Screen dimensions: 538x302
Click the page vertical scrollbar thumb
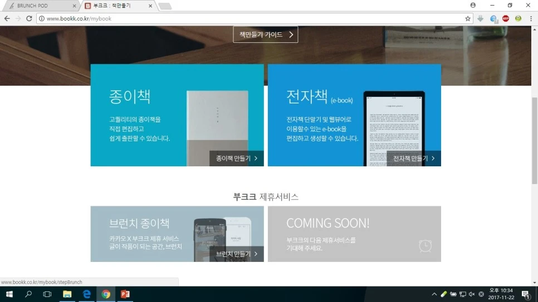point(535,141)
